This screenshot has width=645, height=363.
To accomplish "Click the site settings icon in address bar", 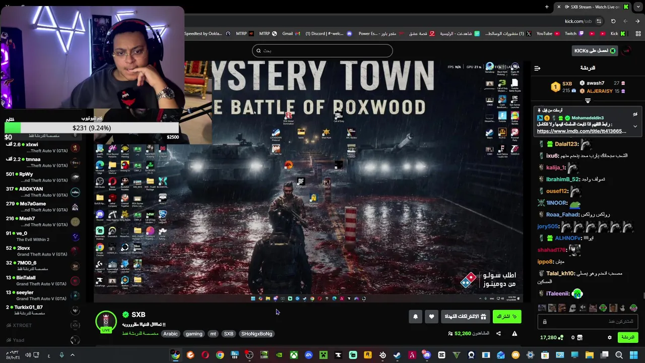I will click(x=599, y=21).
